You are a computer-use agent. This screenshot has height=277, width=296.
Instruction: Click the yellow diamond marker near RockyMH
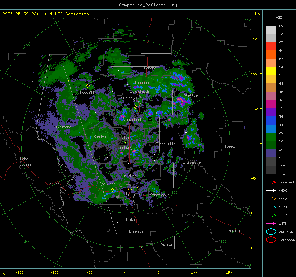pyautogui.click(x=88, y=86)
